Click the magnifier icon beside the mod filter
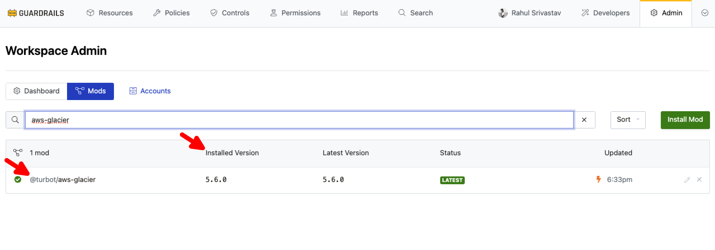Screen dimensions: 715x250 (15, 120)
